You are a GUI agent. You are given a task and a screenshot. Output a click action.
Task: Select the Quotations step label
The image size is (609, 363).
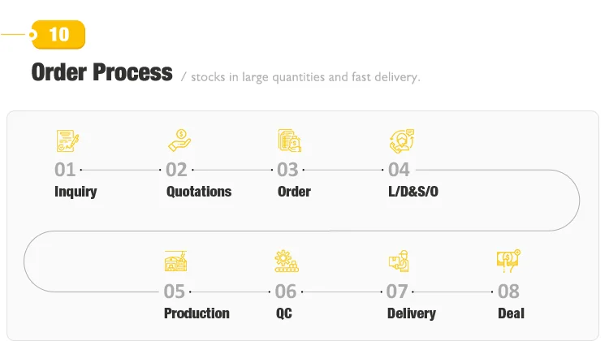click(x=199, y=192)
